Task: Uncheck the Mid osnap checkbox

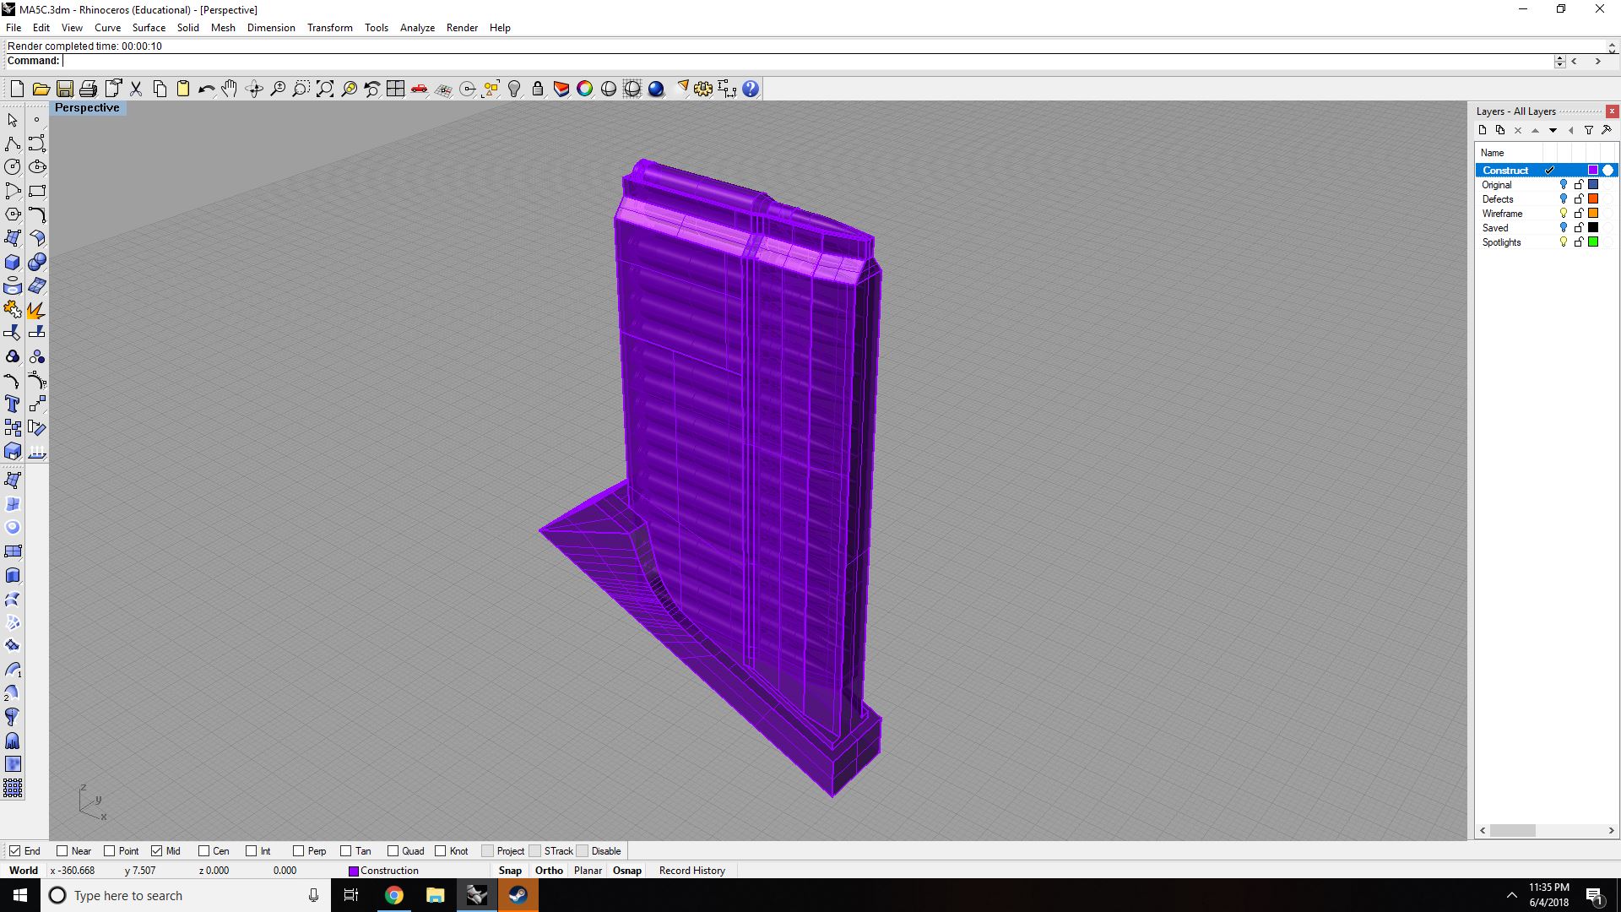Action: [156, 851]
